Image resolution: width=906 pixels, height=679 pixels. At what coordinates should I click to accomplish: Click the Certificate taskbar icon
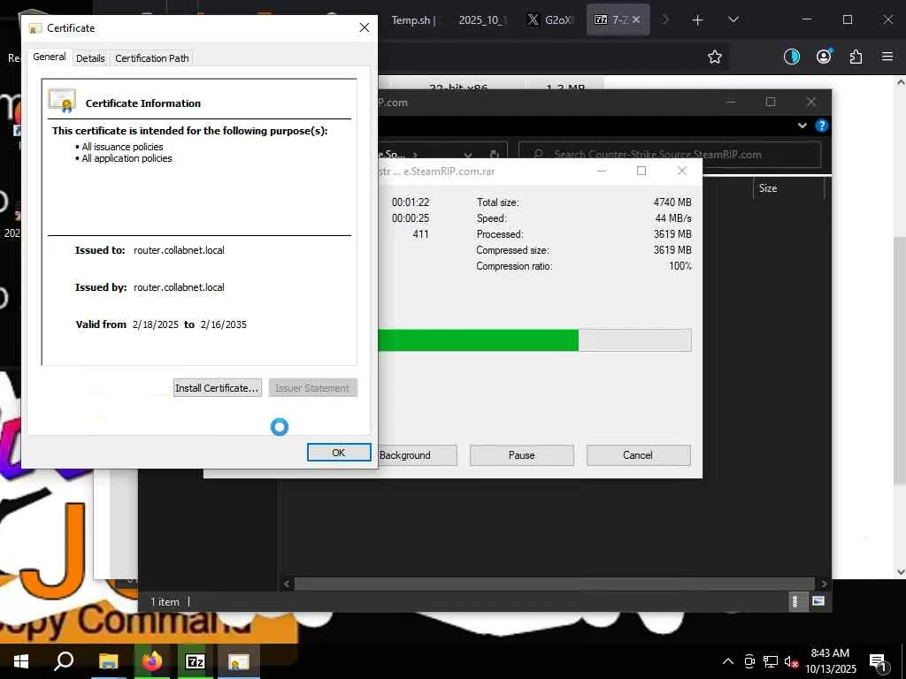238,661
